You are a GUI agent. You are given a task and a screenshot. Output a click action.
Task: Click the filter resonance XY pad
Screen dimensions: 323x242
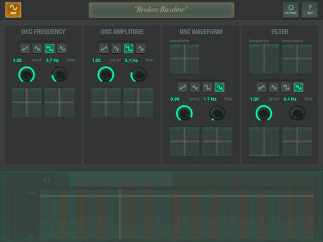click(297, 58)
